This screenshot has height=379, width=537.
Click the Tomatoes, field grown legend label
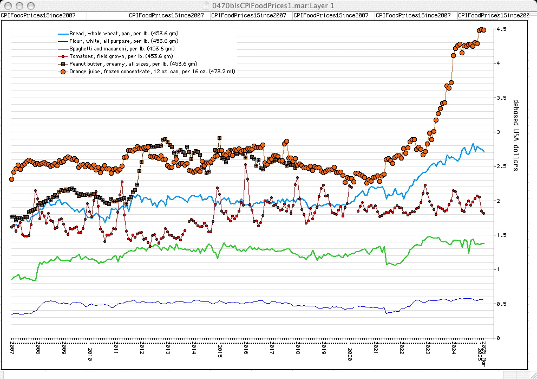[121, 56]
